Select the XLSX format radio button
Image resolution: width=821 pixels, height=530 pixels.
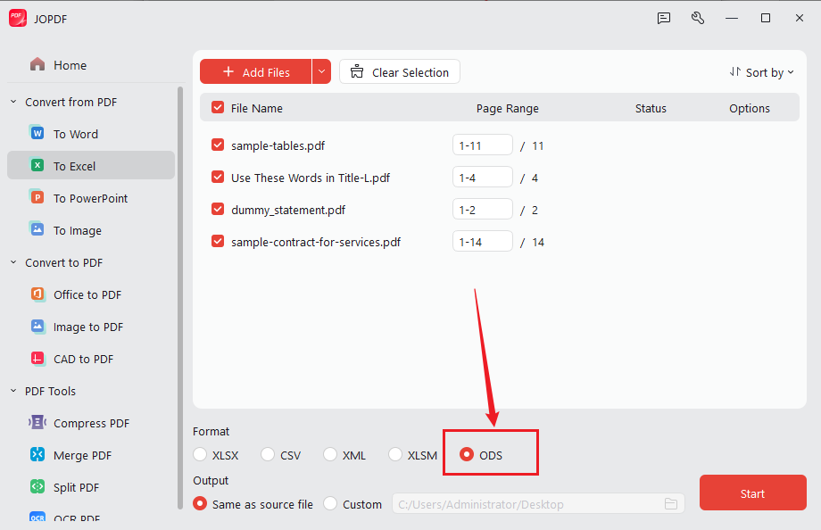200,454
